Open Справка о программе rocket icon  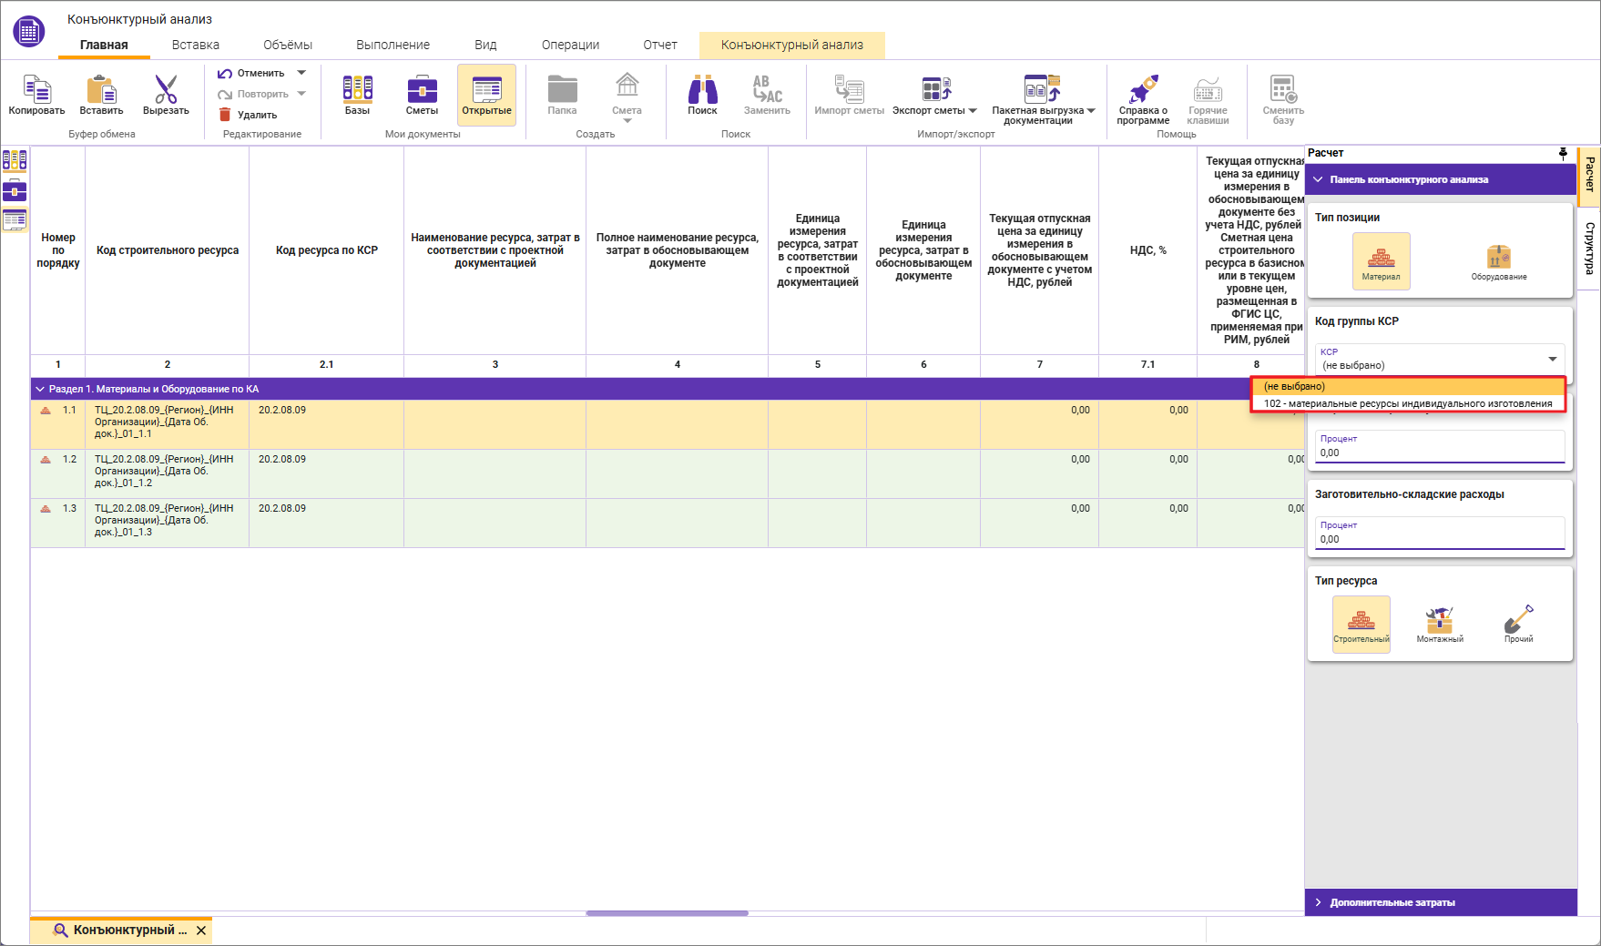[x=1143, y=89]
